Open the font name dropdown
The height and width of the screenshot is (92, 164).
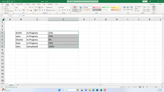point(25,7)
